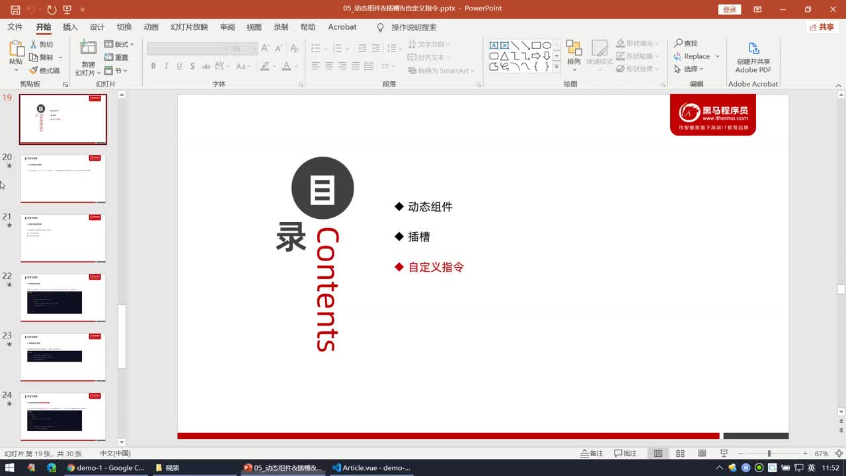Select the triangle shape in shapes gallery
This screenshot has width=846, height=476.
[504, 56]
